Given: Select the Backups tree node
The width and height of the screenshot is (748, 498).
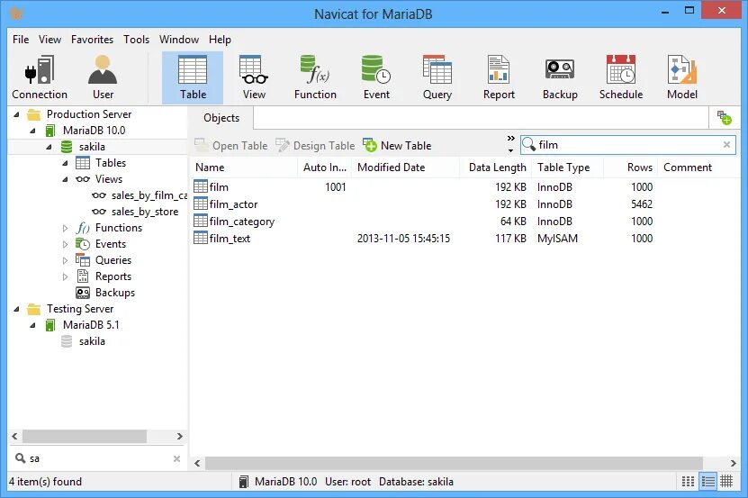Looking at the screenshot, I should click(x=115, y=293).
